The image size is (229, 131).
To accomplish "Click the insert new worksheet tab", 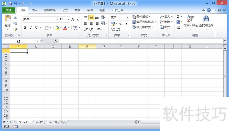I will tap(63, 122).
